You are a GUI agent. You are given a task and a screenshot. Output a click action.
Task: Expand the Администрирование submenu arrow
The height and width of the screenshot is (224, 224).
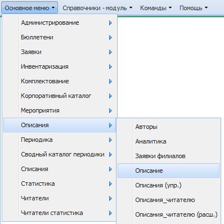coord(110,23)
